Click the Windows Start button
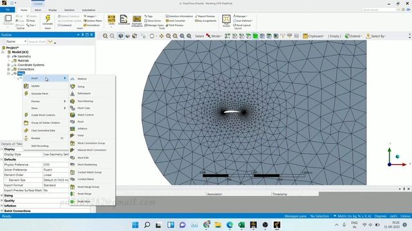The image size is (412, 231). pos(135,225)
